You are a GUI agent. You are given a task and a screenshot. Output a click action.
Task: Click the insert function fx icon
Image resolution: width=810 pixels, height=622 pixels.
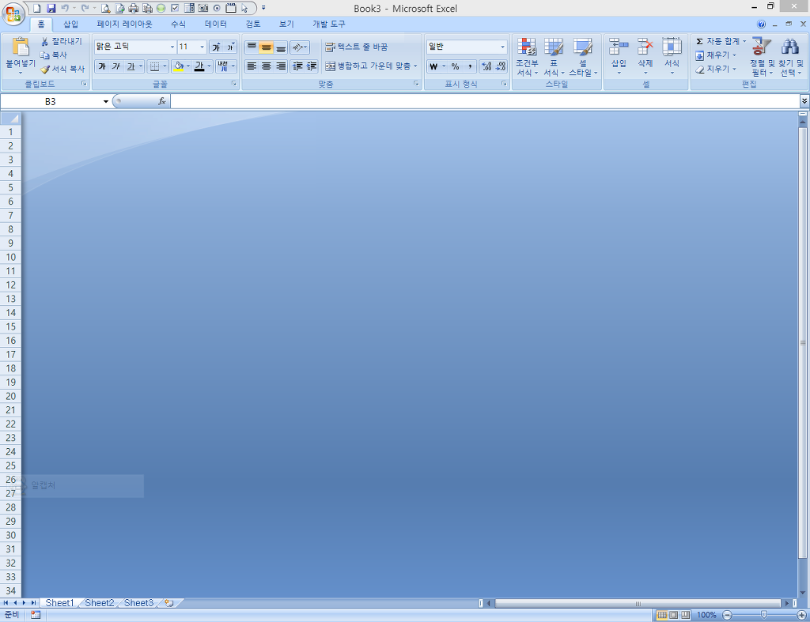point(161,101)
